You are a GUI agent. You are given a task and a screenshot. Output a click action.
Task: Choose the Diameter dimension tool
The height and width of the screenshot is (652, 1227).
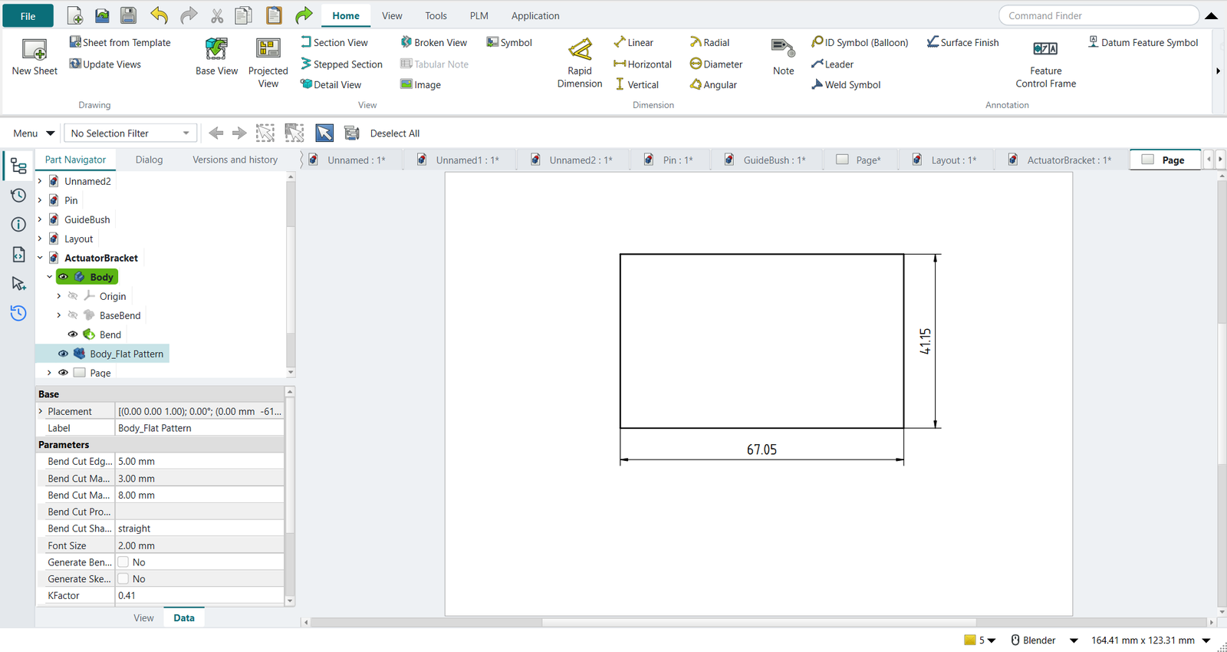click(x=716, y=64)
